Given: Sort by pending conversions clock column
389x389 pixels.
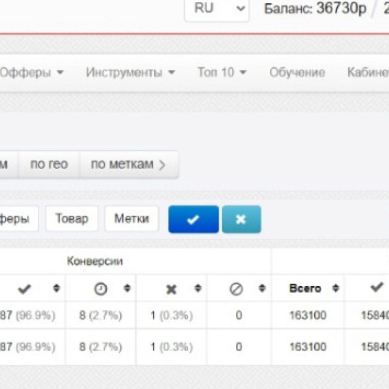Looking at the screenshot, I should [127, 289].
